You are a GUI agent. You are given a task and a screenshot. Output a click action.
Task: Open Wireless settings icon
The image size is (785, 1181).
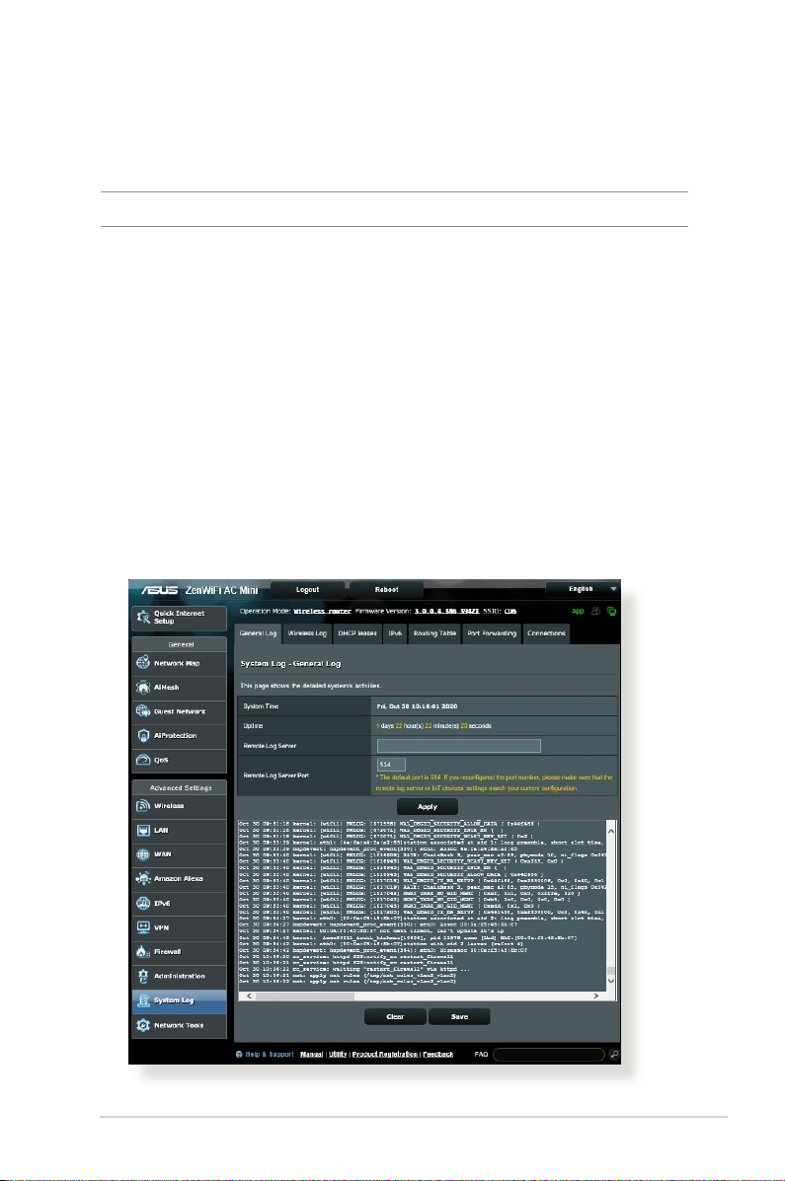point(142,806)
